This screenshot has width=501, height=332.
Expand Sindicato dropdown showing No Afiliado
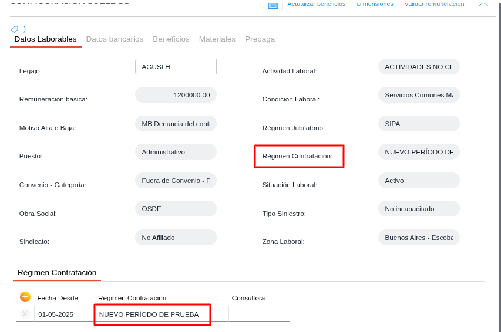(x=176, y=238)
